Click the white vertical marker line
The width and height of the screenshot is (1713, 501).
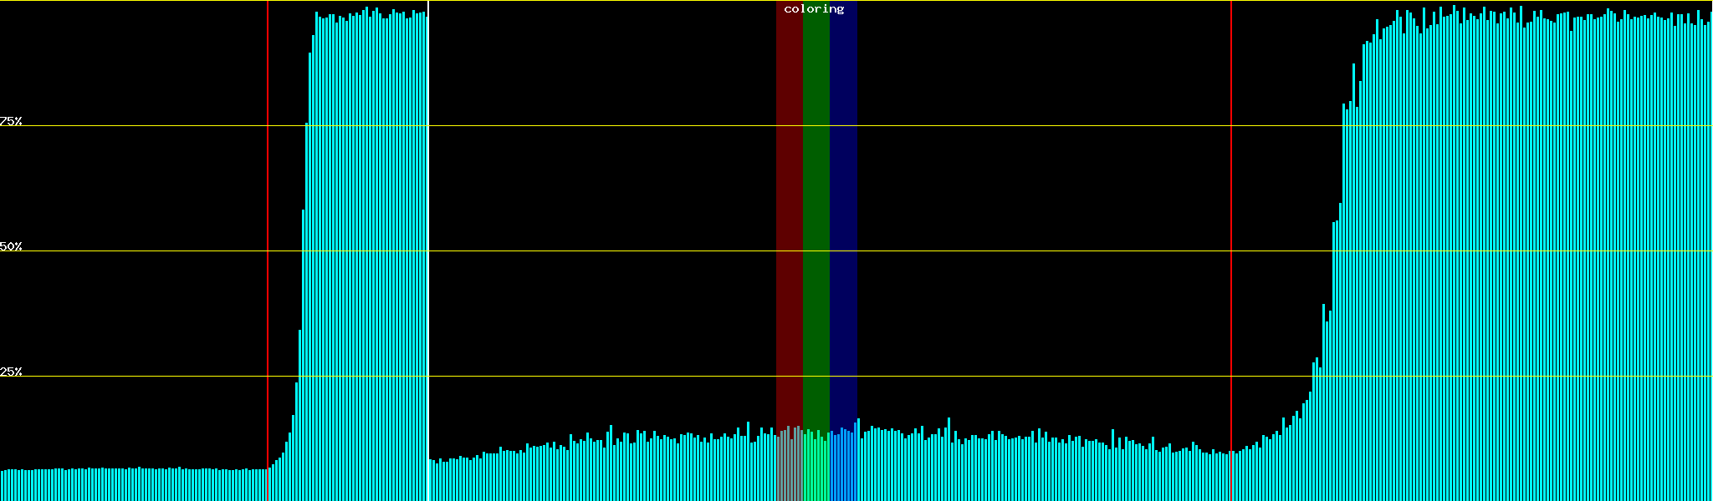(x=428, y=250)
